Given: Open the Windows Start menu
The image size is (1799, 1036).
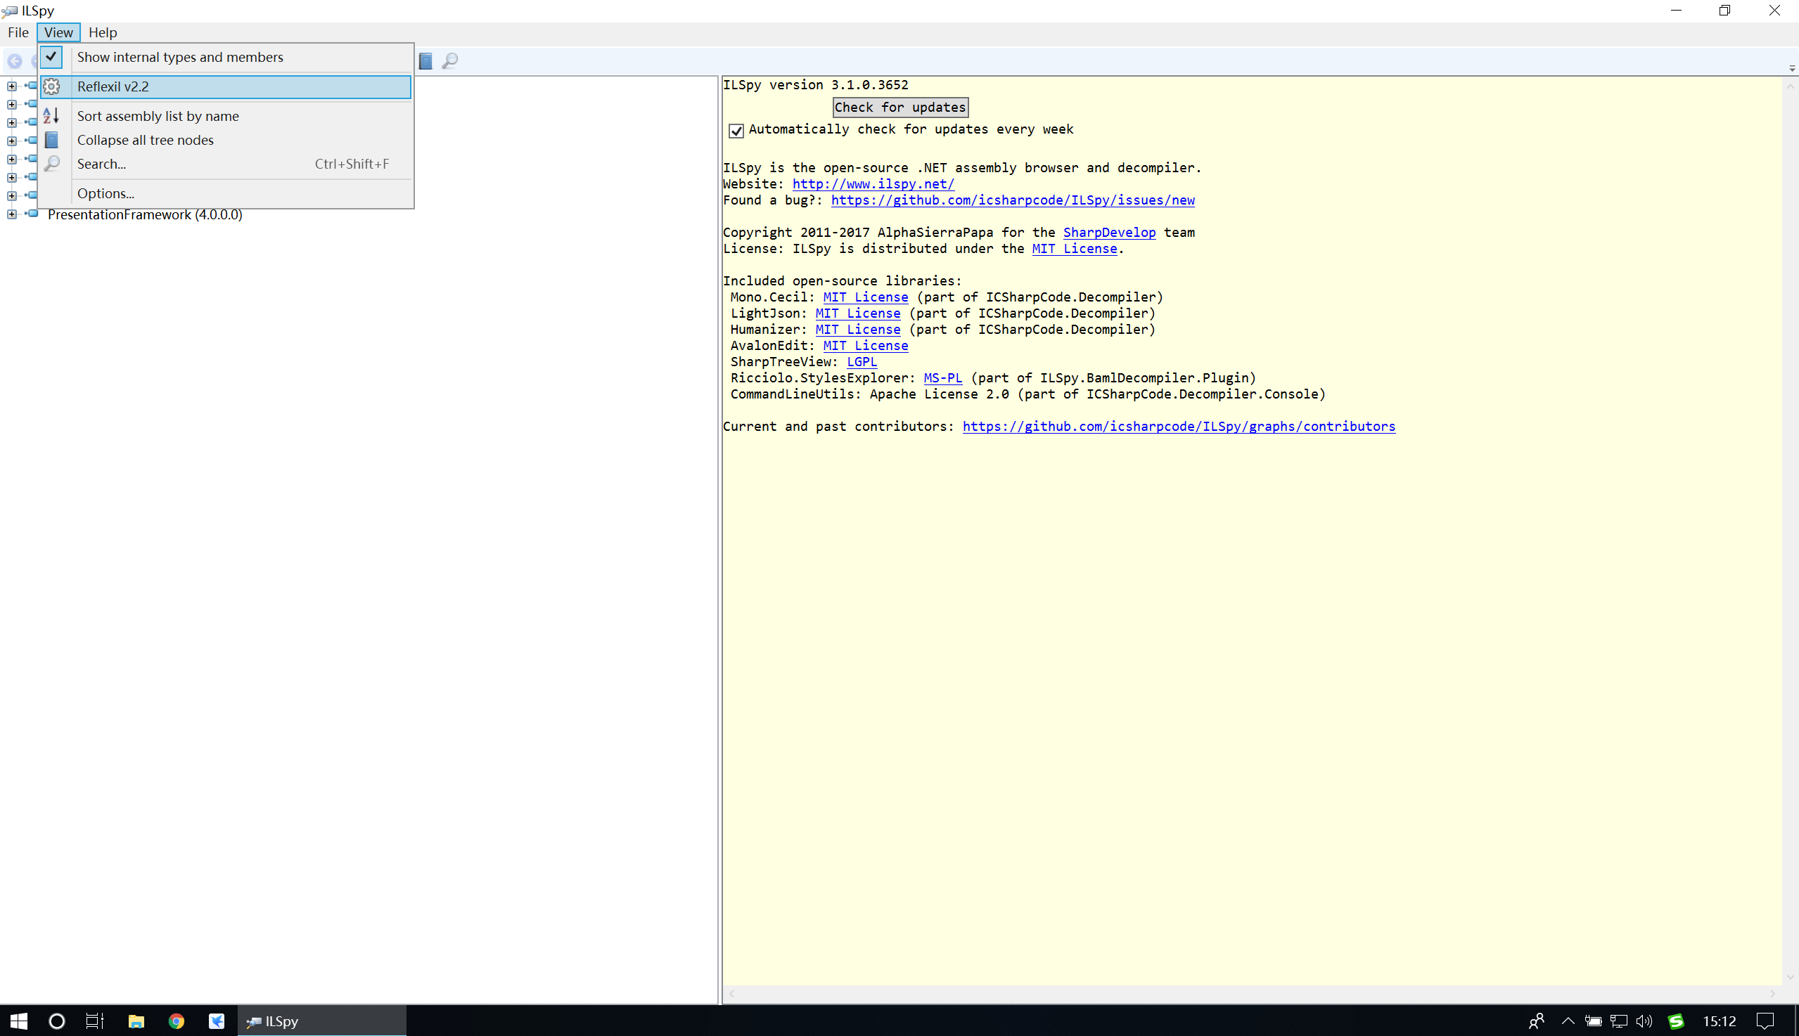Looking at the screenshot, I should 19,1021.
